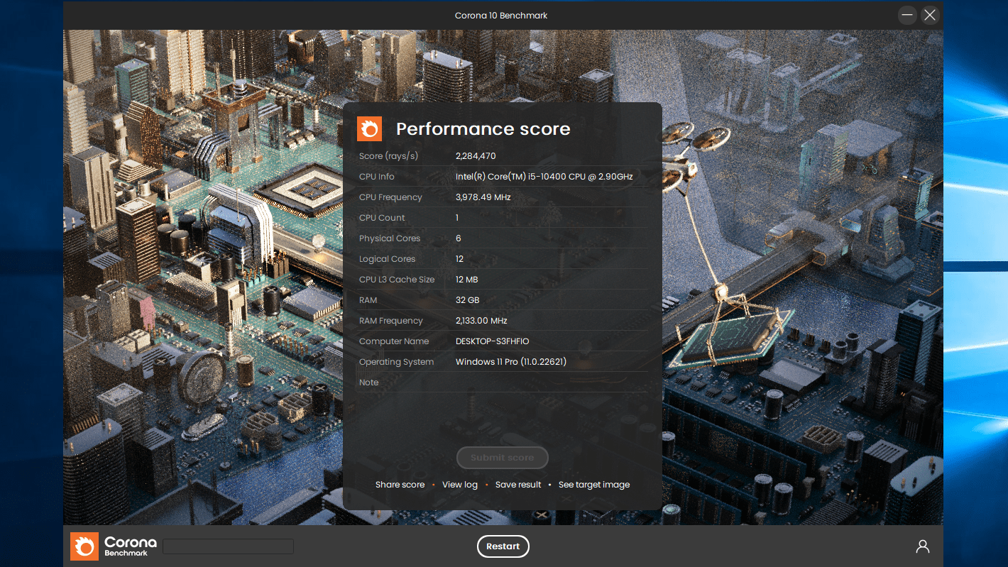Image resolution: width=1008 pixels, height=567 pixels.
Task: Open See target image link
Action: pos(594,485)
